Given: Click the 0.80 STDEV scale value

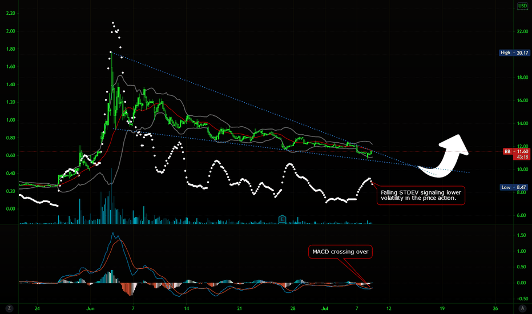Looking at the screenshot, I should [x=11, y=138].
